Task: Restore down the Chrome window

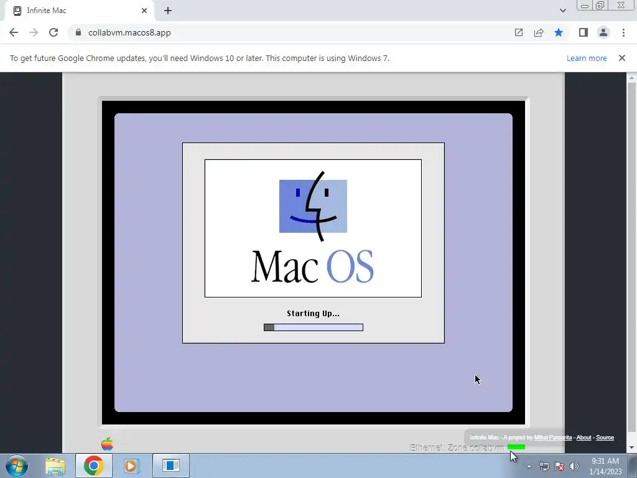Action: coord(600,6)
